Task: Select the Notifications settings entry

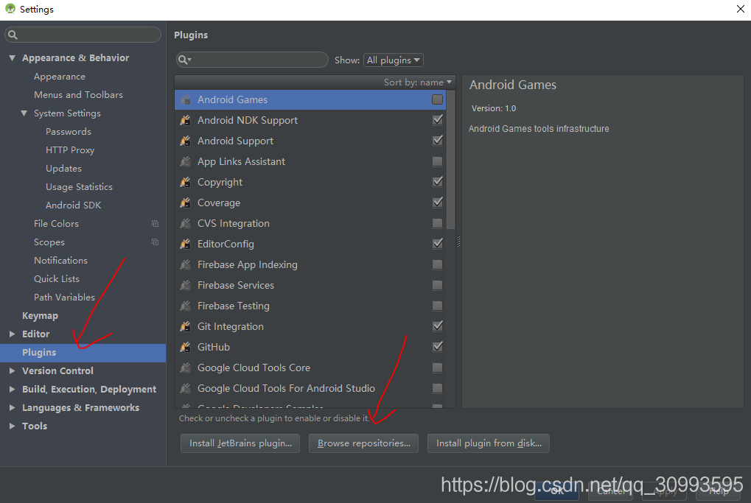Action: (x=61, y=261)
